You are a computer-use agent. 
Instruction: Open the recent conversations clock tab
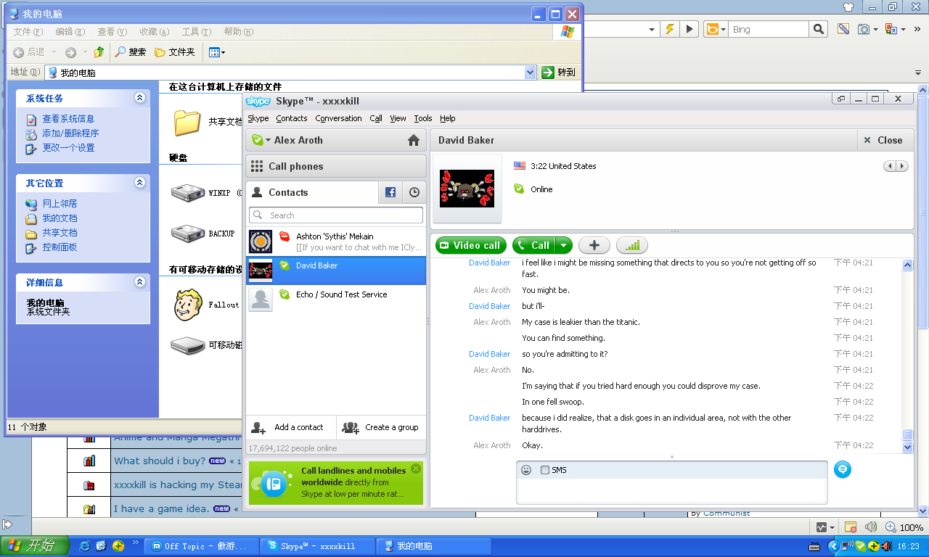click(x=414, y=192)
